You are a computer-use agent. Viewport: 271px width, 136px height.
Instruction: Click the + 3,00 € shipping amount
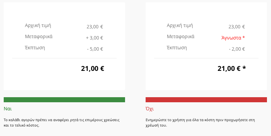94,38
